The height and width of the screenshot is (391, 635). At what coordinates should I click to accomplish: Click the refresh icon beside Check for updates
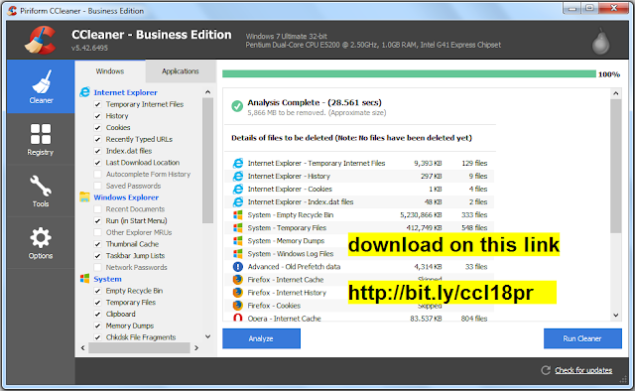pos(546,370)
